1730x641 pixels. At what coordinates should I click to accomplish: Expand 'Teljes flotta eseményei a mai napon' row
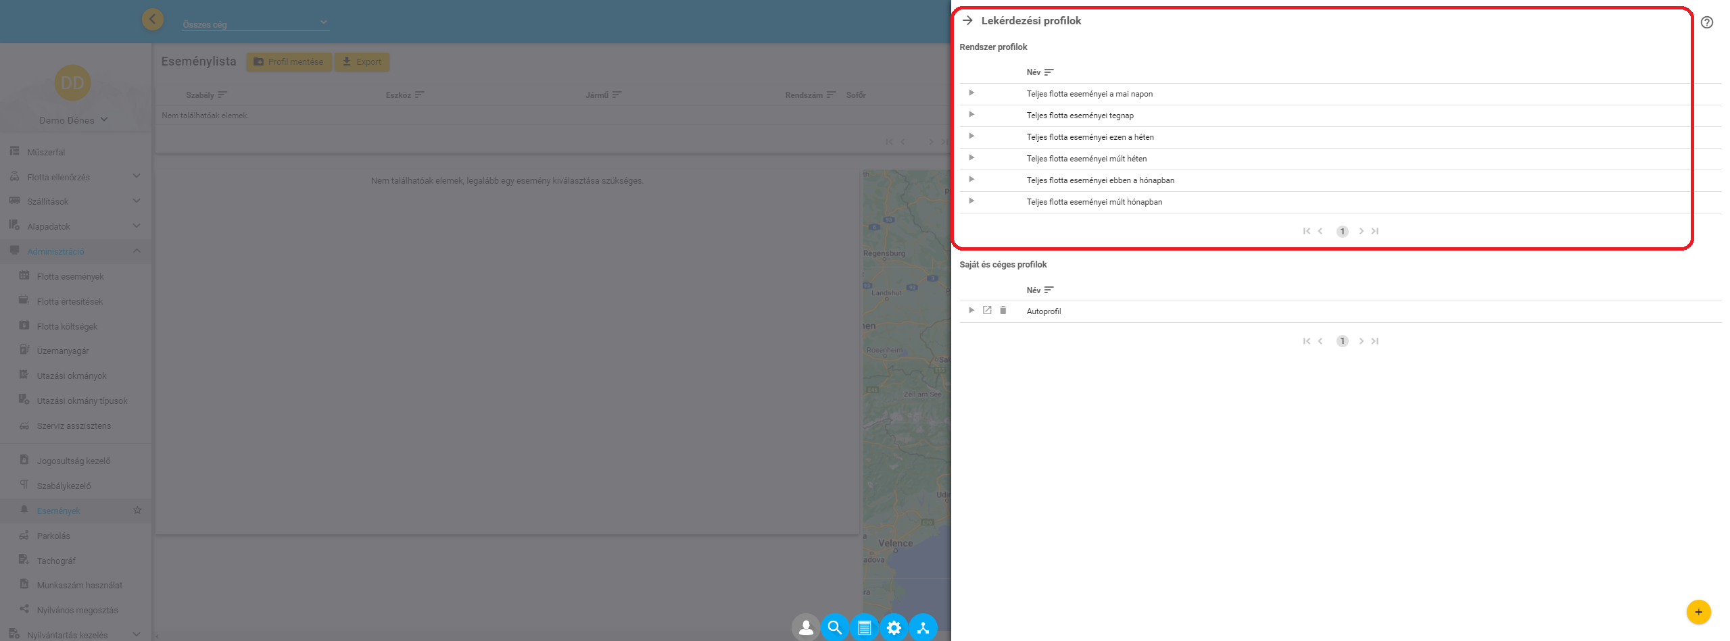pyautogui.click(x=971, y=93)
